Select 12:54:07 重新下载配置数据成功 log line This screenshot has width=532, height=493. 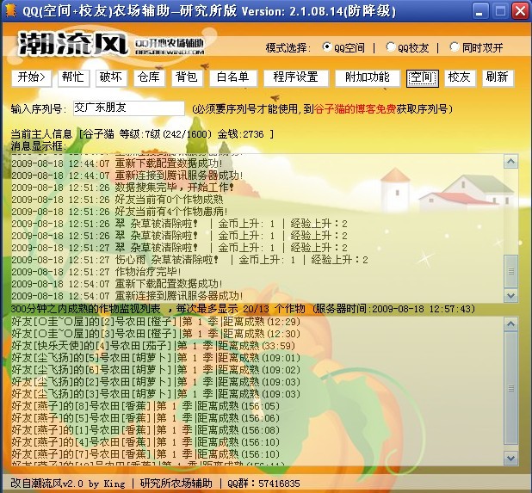[x=117, y=284]
